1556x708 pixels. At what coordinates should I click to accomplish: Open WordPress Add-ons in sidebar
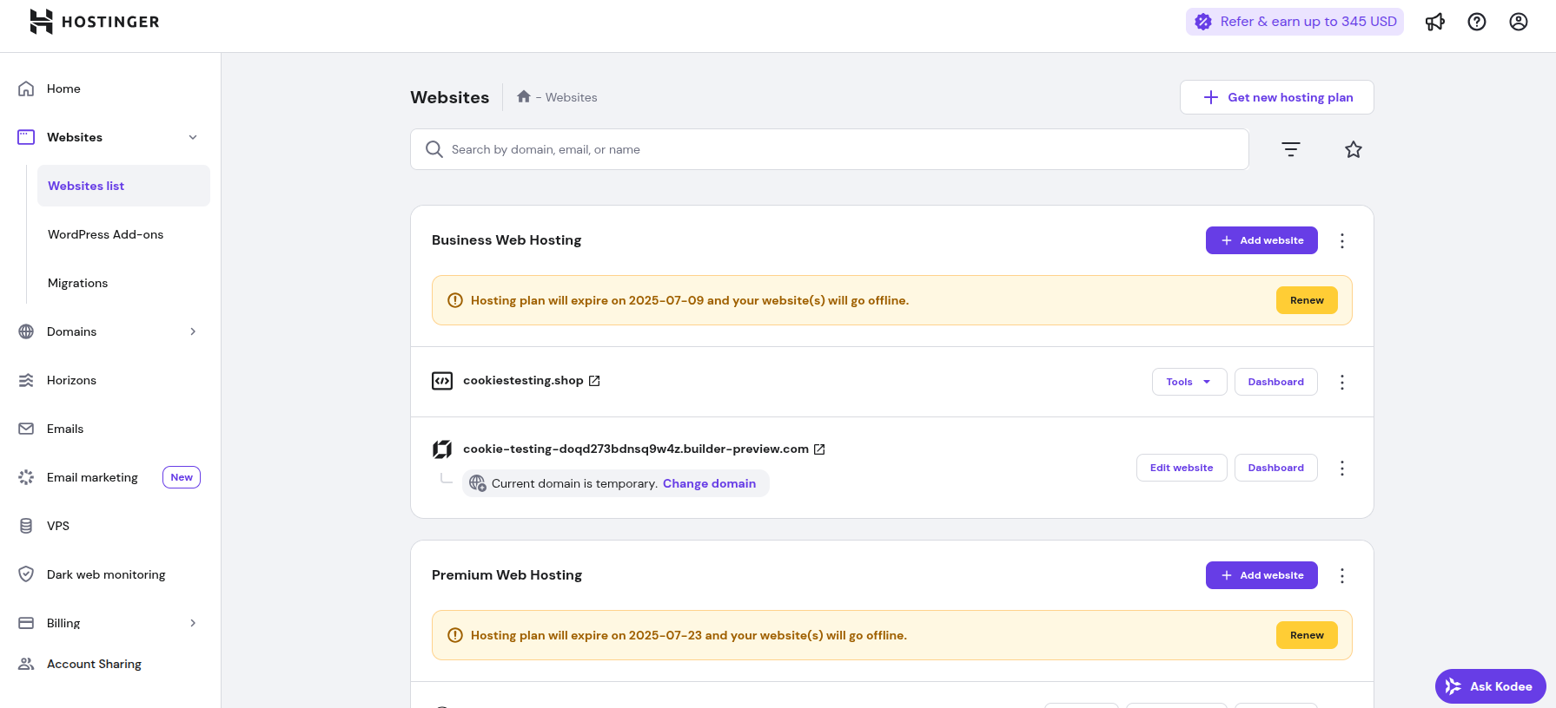tap(105, 234)
